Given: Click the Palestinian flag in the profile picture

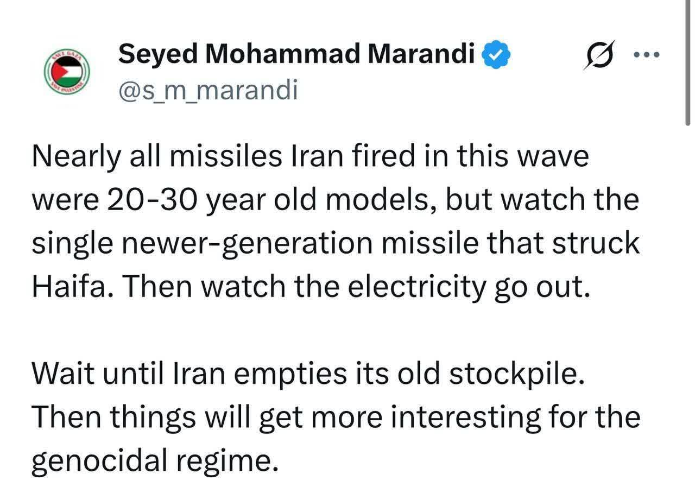Looking at the screenshot, I should pyautogui.click(x=67, y=72).
